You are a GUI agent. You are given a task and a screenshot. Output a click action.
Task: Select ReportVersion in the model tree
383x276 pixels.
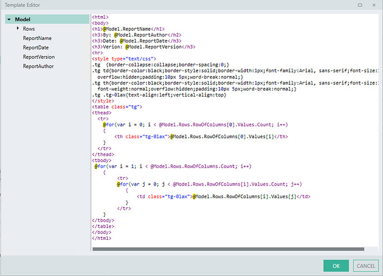tap(39, 57)
